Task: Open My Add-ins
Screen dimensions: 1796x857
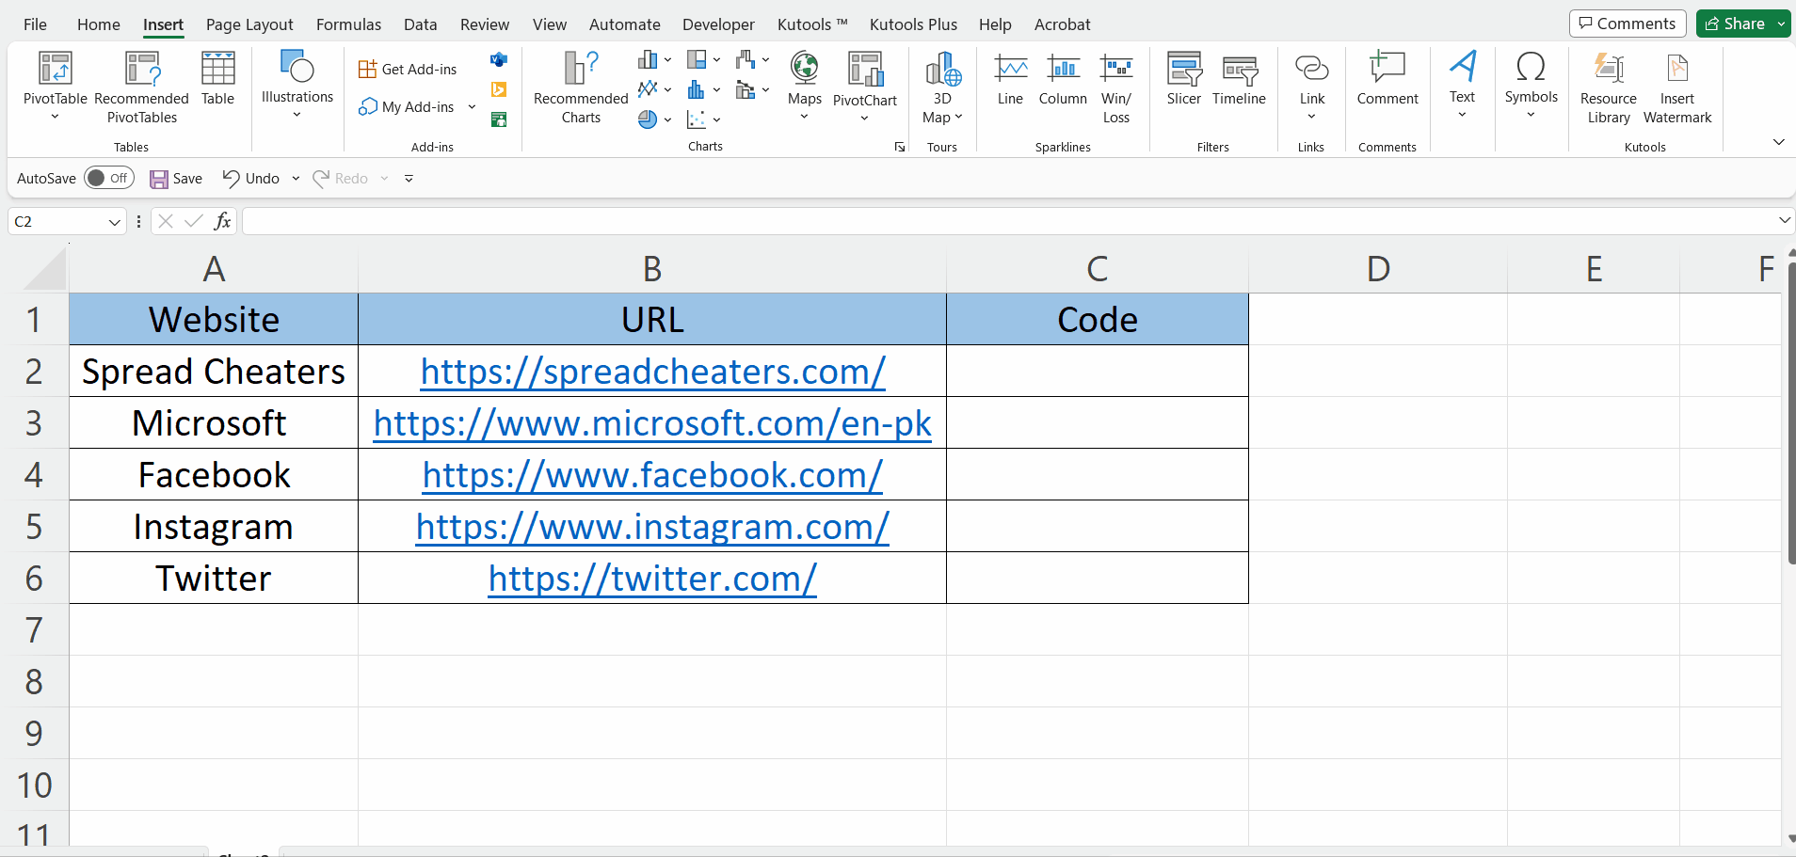Action: (x=407, y=107)
